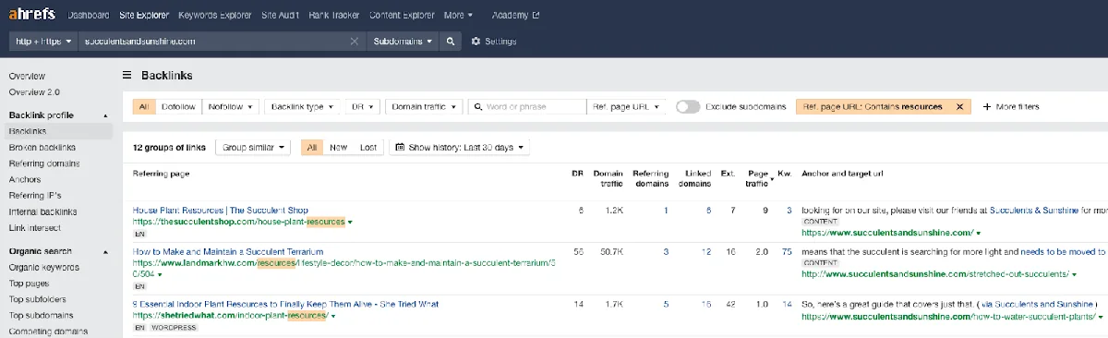Open the Backlink type dropdown

point(302,107)
